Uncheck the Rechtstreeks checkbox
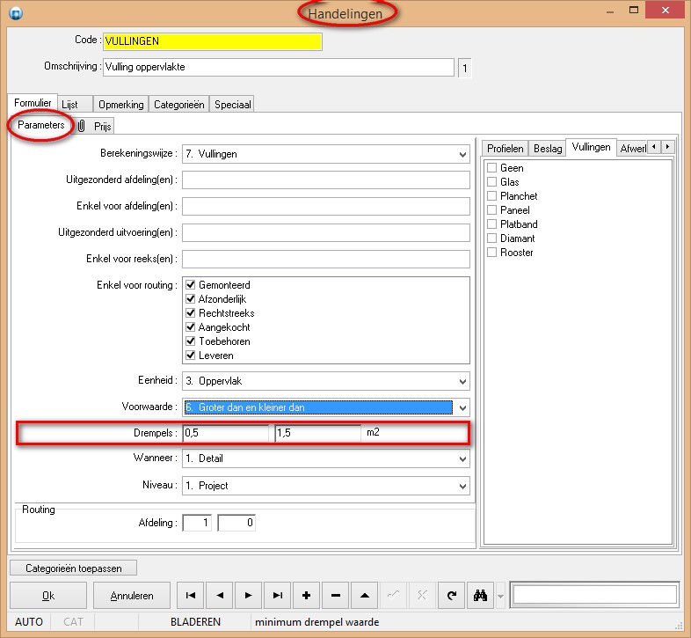This screenshot has width=691, height=638. coord(191,312)
